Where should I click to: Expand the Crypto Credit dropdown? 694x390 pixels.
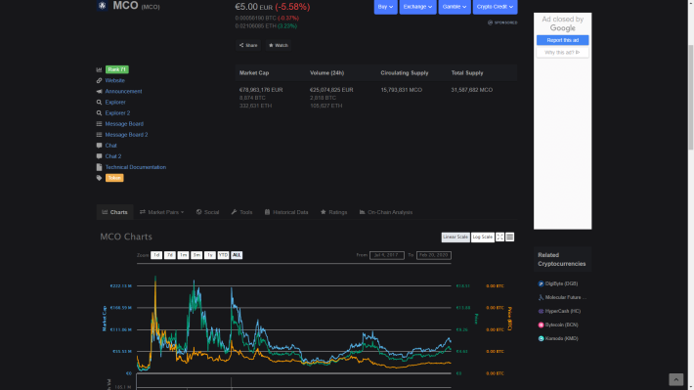click(x=495, y=7)
